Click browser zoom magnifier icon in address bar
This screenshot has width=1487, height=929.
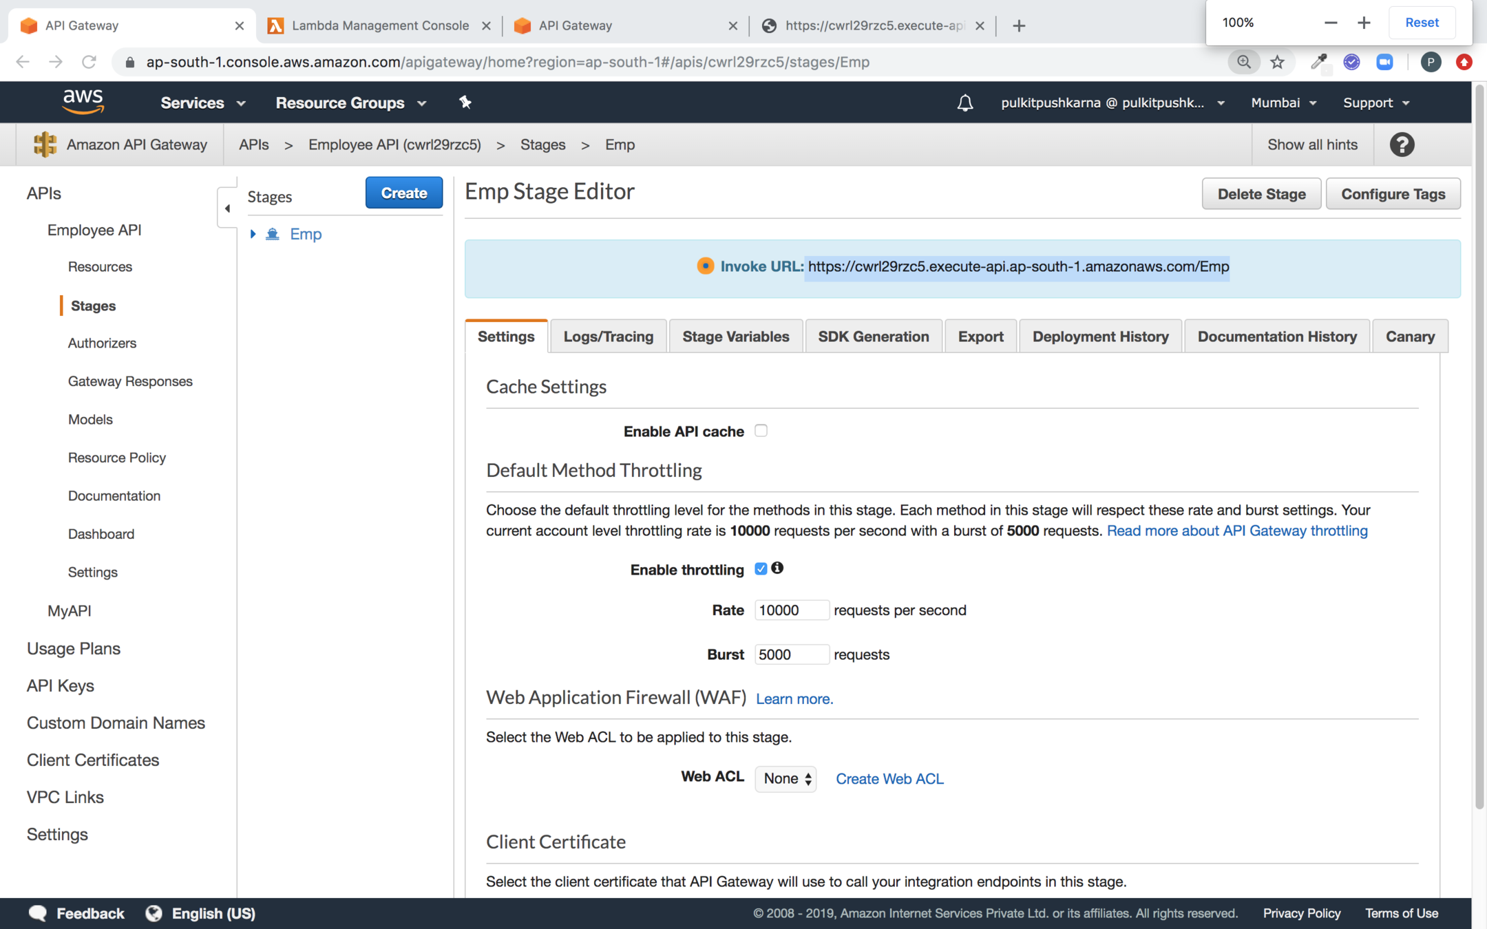[1244, 62]
